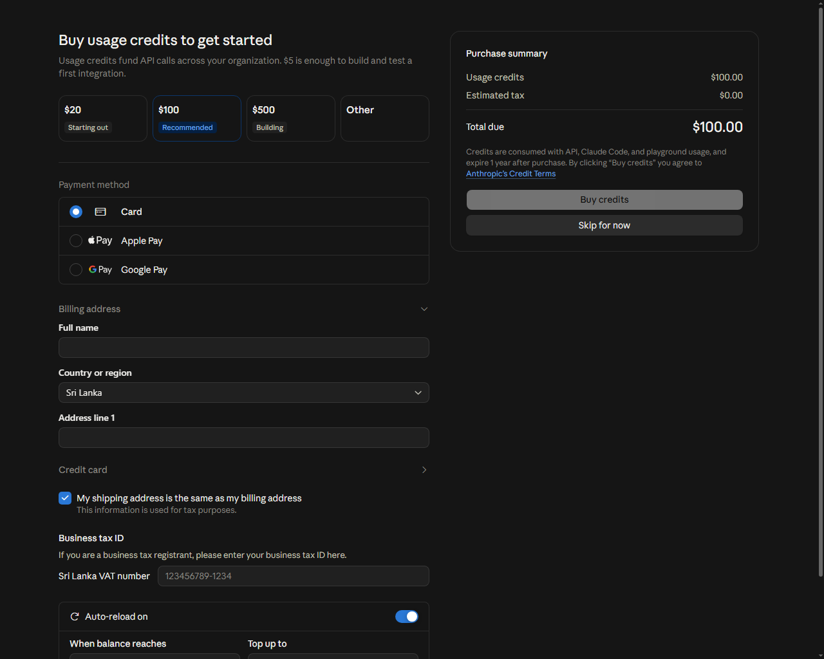Choose the Other amount option
Screen dimensions: 824x659
(x=385, y=118)
